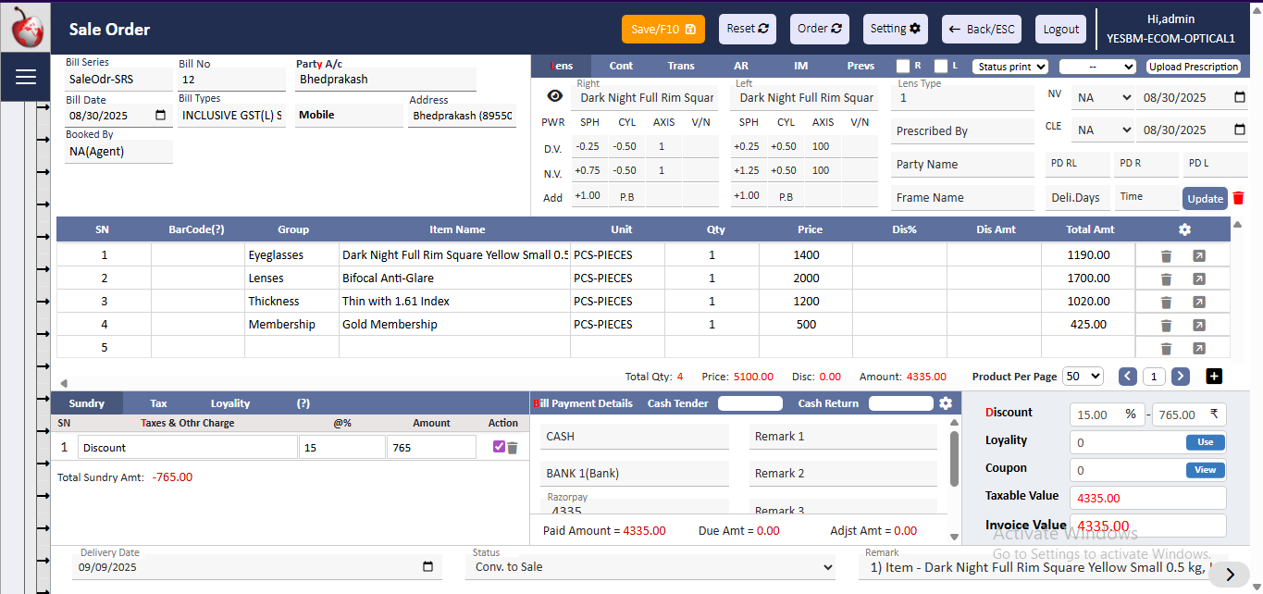Open the Bill Payment Details settings gear
Viewport: 1263px width, 594px height.
tap(945, 403)
